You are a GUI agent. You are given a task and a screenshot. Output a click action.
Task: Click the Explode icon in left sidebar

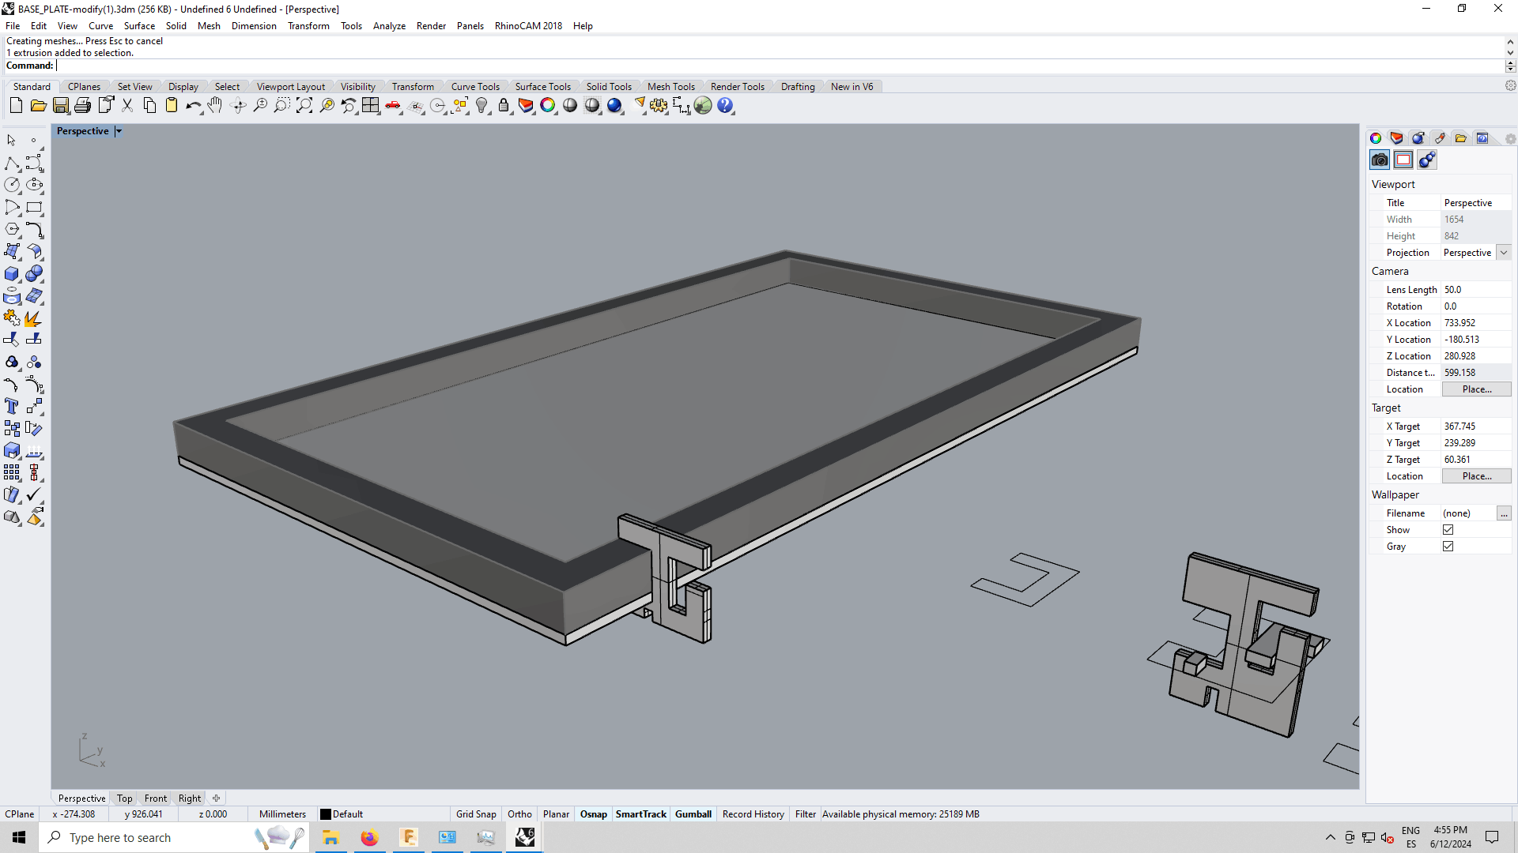(34, 318)
